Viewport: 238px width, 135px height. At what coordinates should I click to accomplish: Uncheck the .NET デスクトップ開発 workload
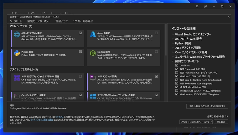[x=156, y=76]
